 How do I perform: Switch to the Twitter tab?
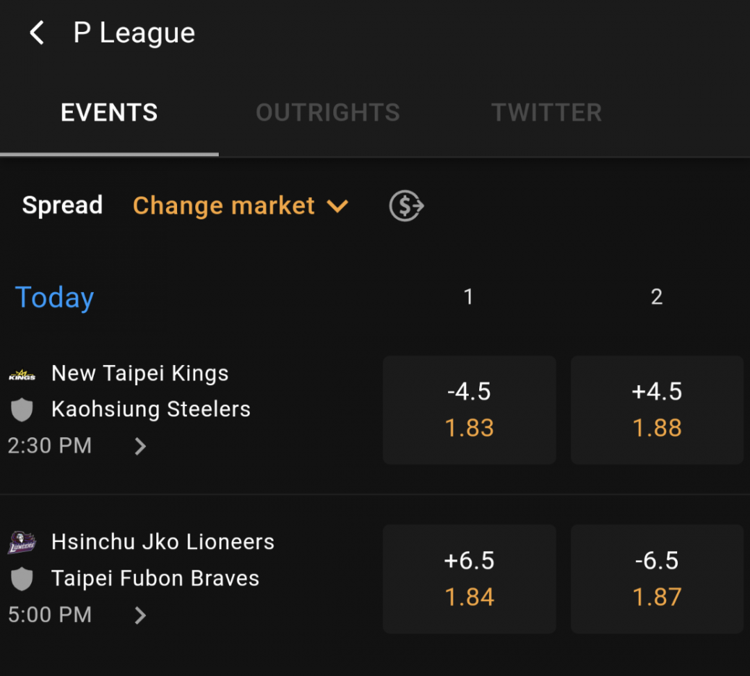[547, 113]
